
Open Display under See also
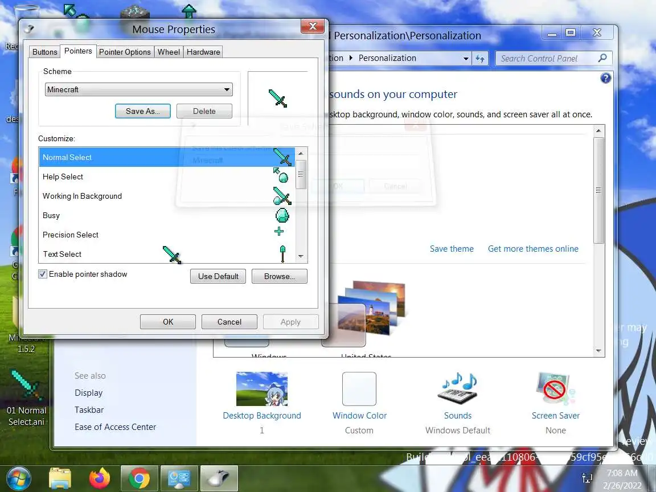(x=88, y=393)
